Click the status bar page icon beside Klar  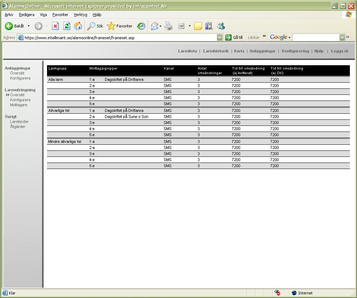click(5, 293)
